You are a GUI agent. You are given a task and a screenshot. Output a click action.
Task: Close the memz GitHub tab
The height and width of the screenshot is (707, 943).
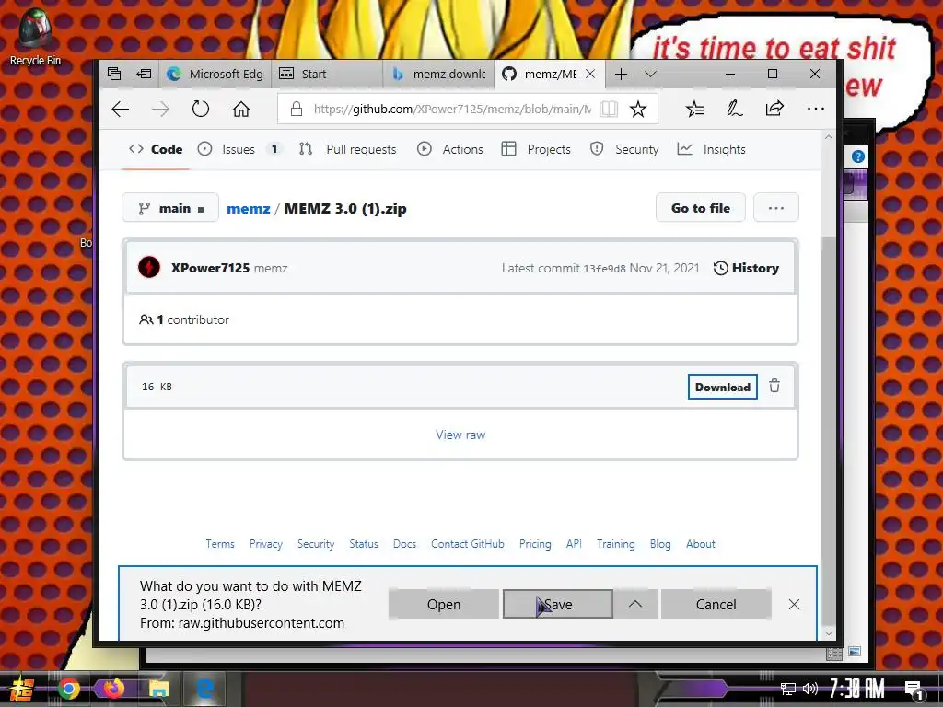590,74
